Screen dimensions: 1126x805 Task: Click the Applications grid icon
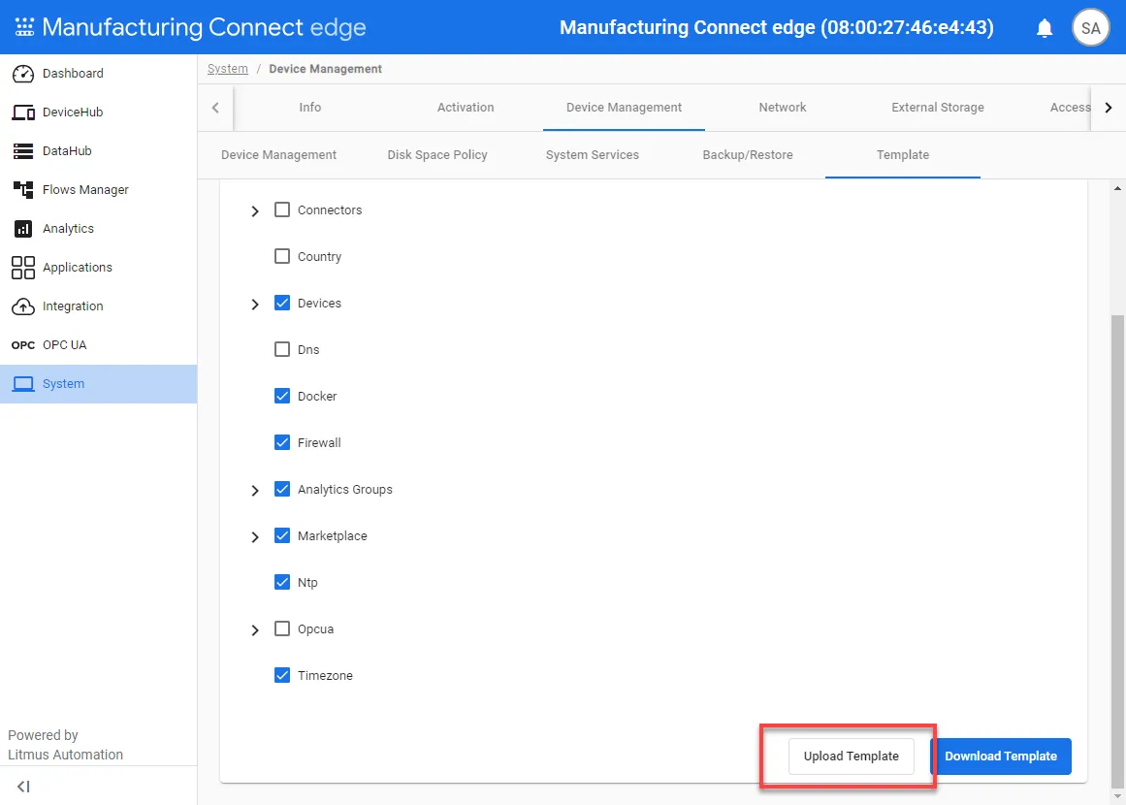pos(23,267)
